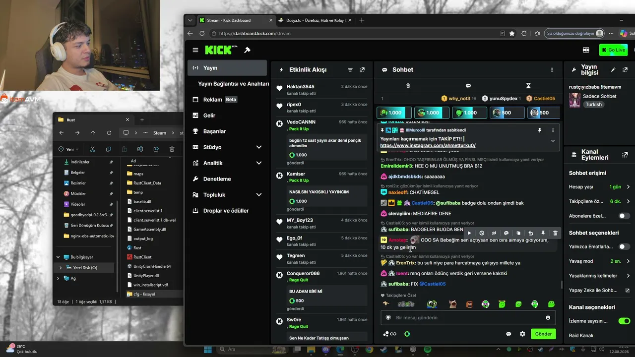Open the browser tab list dropdown

[x=190, y=20]
